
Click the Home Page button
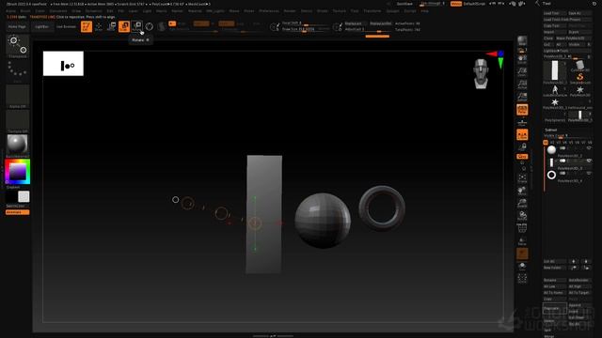(17, 27)
